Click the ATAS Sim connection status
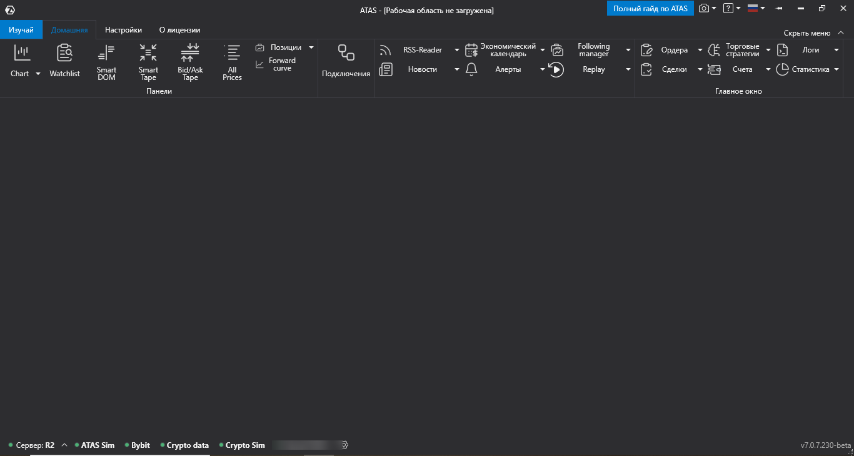The image size is (854, 456). point(94,445)
